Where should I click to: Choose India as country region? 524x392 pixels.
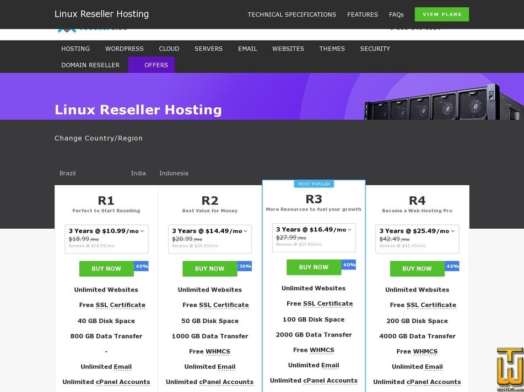pyautogui.click(x=138, y=173)
